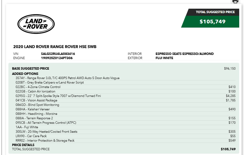Click the $96,150 base price amount

(x=229, y=69)
